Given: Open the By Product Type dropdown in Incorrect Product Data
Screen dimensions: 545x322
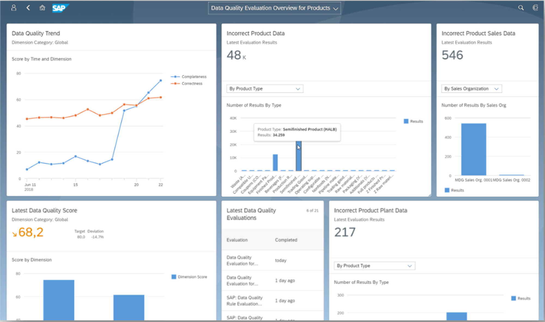Looking at the screenshot, I should pos(265,89).
